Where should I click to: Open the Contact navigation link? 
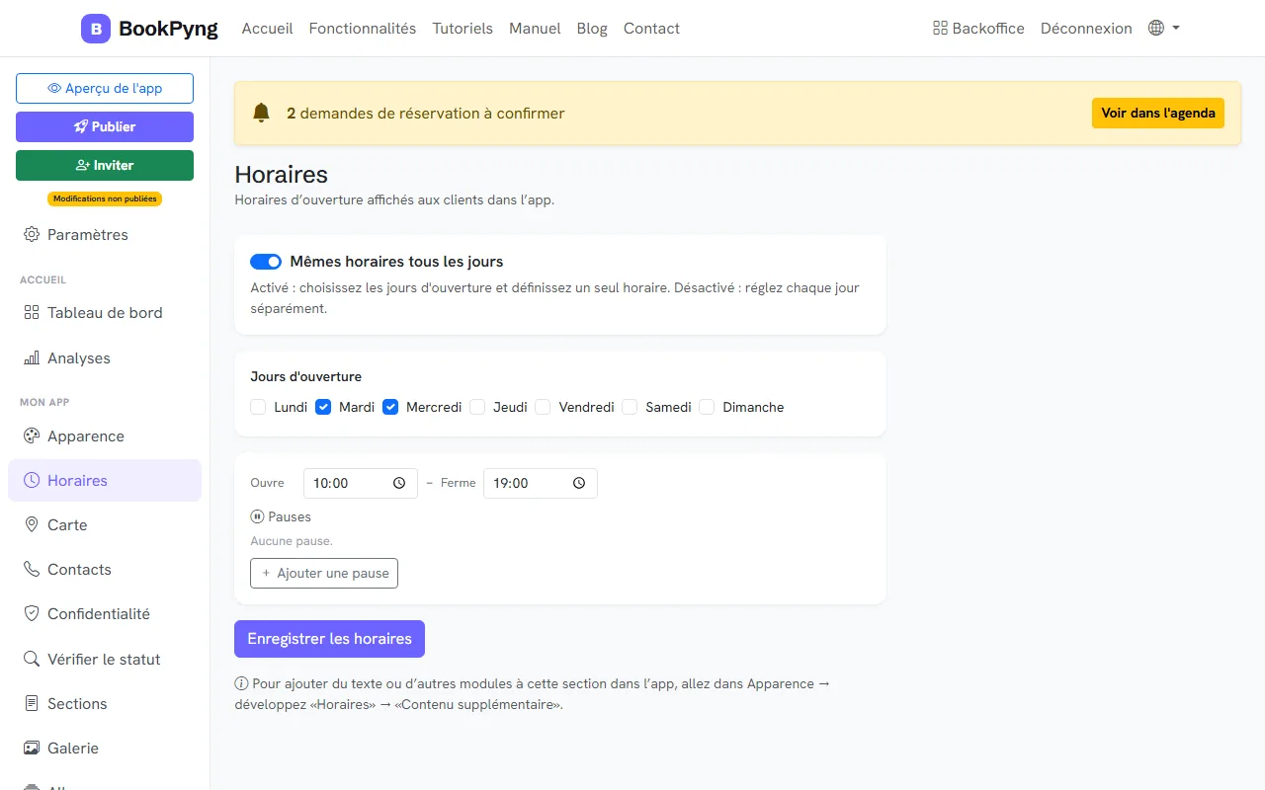[x=651, y=29]
